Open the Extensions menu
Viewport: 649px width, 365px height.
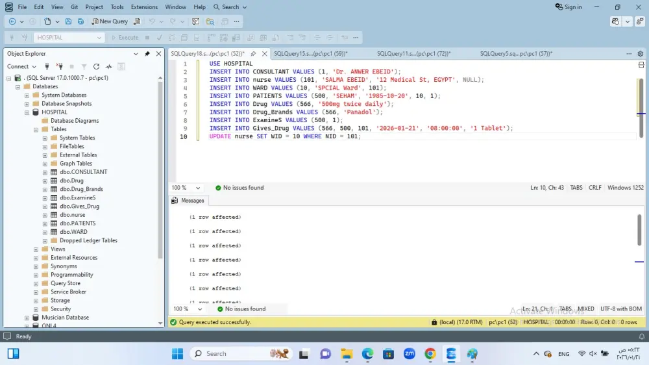point(144,7)
